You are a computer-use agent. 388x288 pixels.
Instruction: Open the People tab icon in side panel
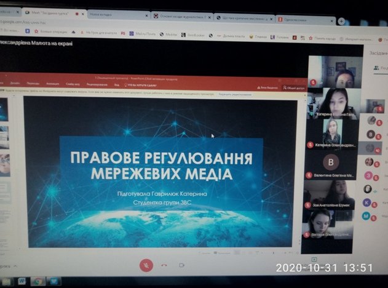point(376,68)
